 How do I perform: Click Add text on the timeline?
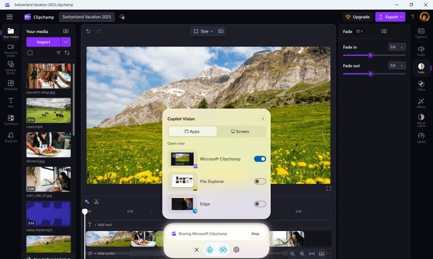(x=103, y=225)
